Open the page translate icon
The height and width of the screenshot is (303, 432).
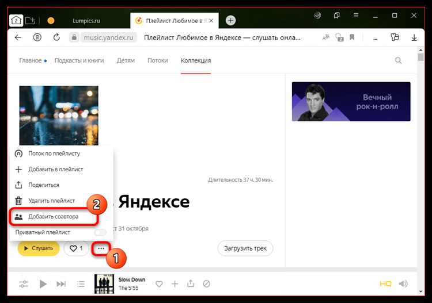(x=325, y=37)
